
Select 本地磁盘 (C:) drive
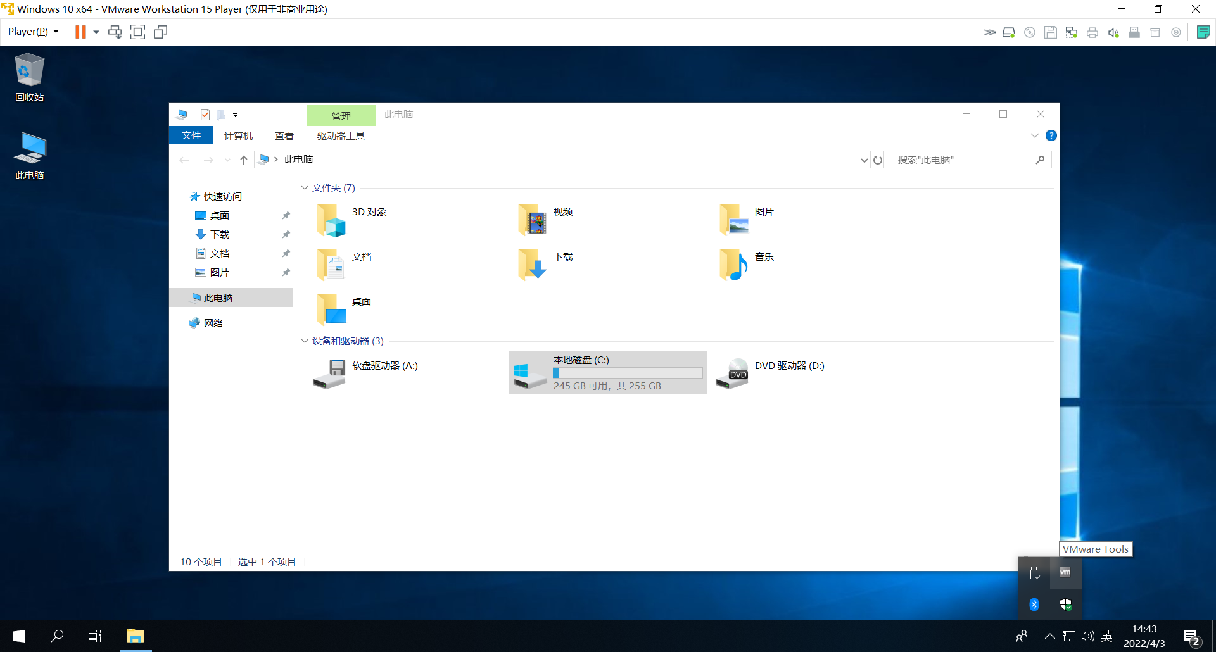(607, 373)
